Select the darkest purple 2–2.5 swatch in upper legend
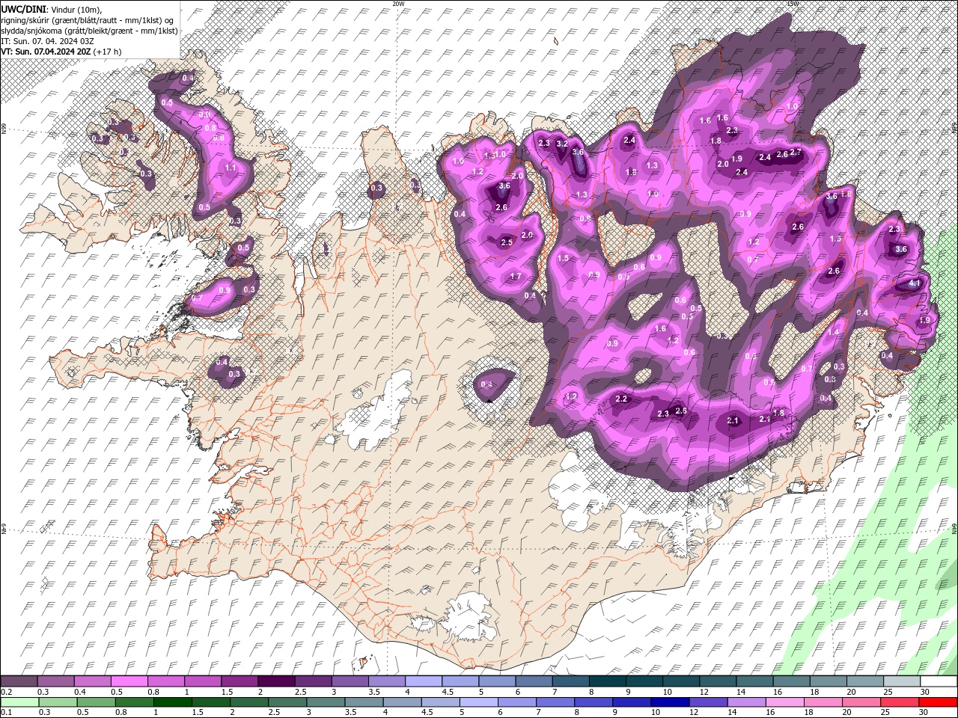 pos(276,681)
